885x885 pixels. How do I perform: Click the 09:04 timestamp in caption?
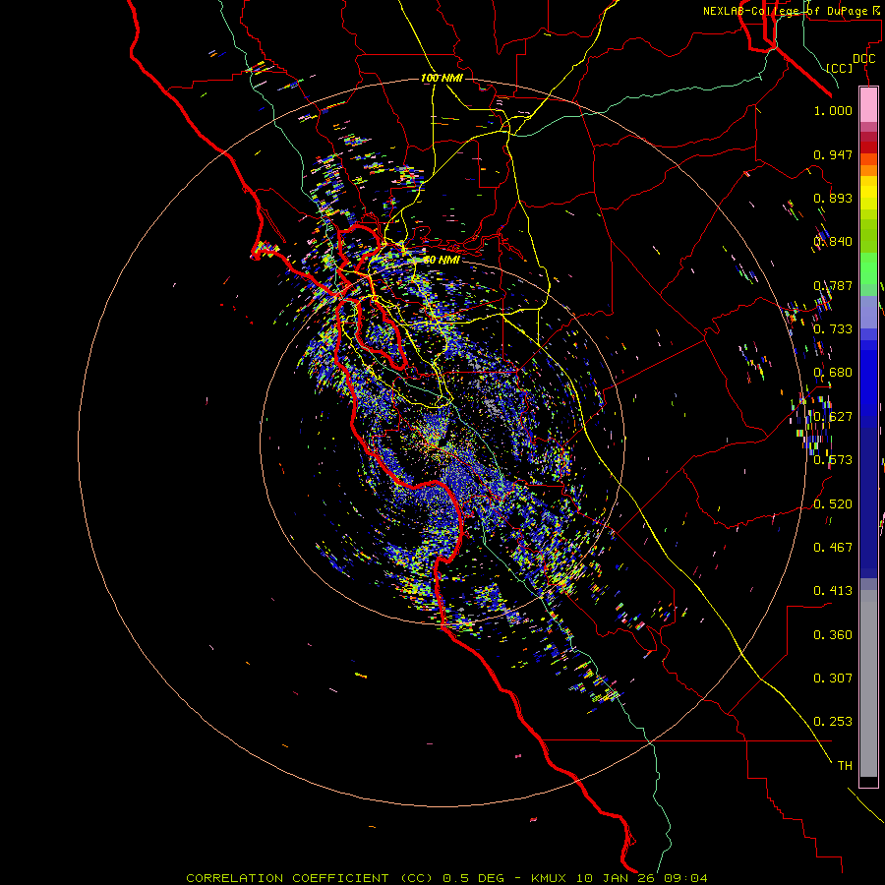(685, 878)
